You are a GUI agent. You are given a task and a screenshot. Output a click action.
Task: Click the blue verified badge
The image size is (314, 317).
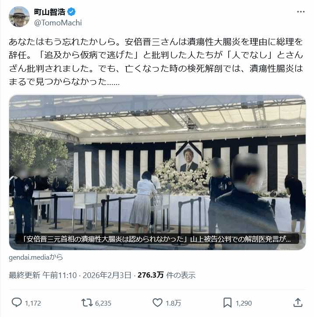71,12
